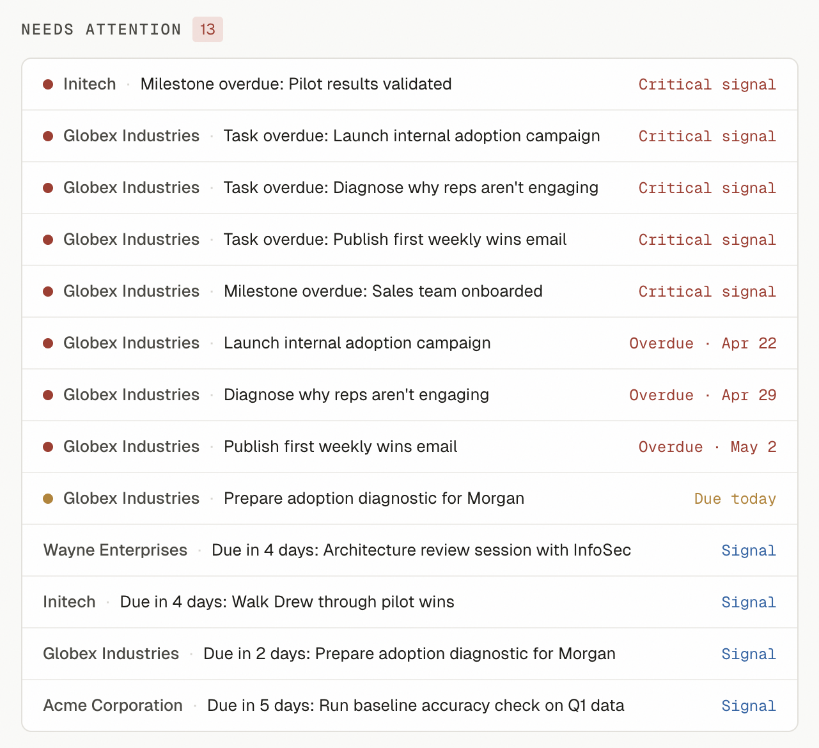This screenshot has height=748, width=819.
Task: Open Task overdue: Diagnose why reps aren't engaging
Action: pyautogui.click(x=410, y=188)
